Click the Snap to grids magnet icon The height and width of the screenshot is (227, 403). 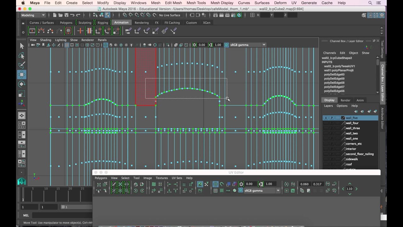click(x=125, y=15)
